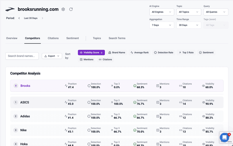The width and height of the screenshot is (233, 146).
Task: Go to previous period with left chevron
Action: (x=19, y=18)
